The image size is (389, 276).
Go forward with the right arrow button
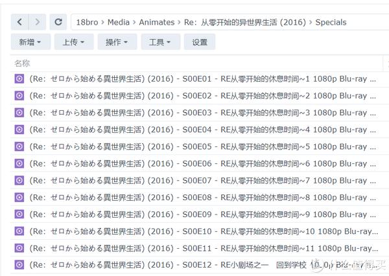pyautogui.click(x=37, y=22)
